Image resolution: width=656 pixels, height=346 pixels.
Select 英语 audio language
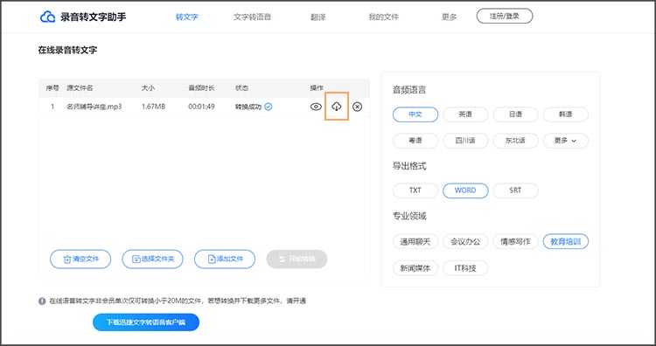click(x=465, y=114)
